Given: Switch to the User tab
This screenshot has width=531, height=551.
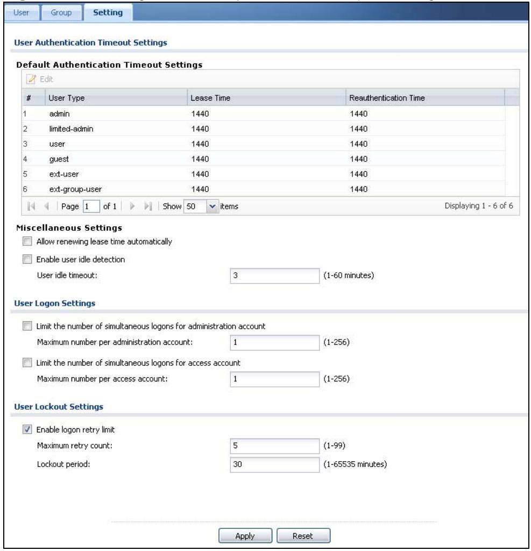Looking at the screenshot, I should [x=21, y=13].
